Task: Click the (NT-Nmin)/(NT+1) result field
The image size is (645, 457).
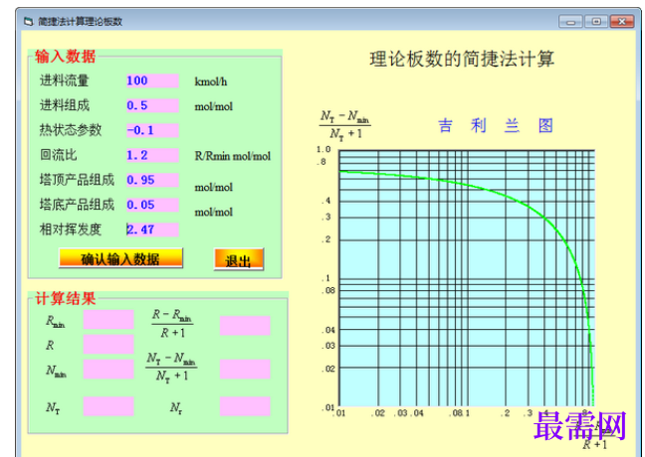Action: pyautogui.click(x=245, y=370)
